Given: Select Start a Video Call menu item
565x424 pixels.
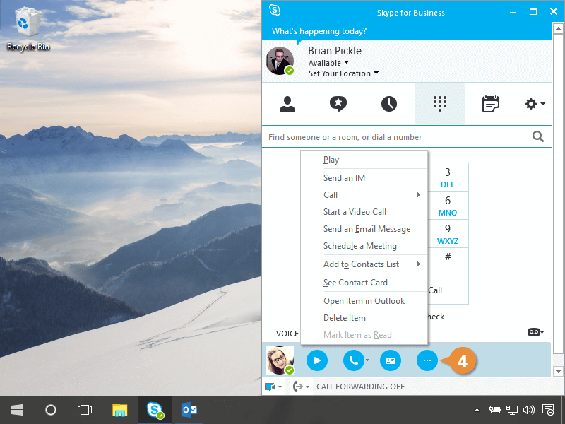Looking at the screenshot, I should pos(355,212).
